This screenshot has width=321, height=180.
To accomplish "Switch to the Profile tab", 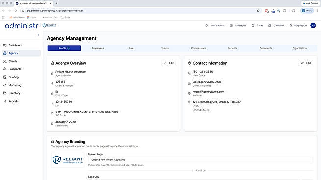I will pyautogui.click(x=64, y=48).
